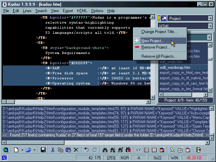Open the Search menu

(41, 11)
